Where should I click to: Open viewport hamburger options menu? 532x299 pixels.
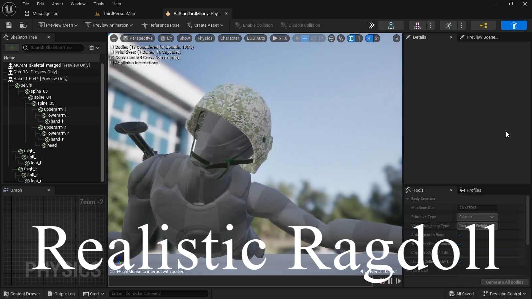pyautogui.click(x=114, y=38)
